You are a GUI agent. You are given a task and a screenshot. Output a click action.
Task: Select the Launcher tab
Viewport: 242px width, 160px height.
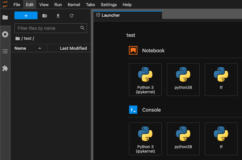[128, 15]
